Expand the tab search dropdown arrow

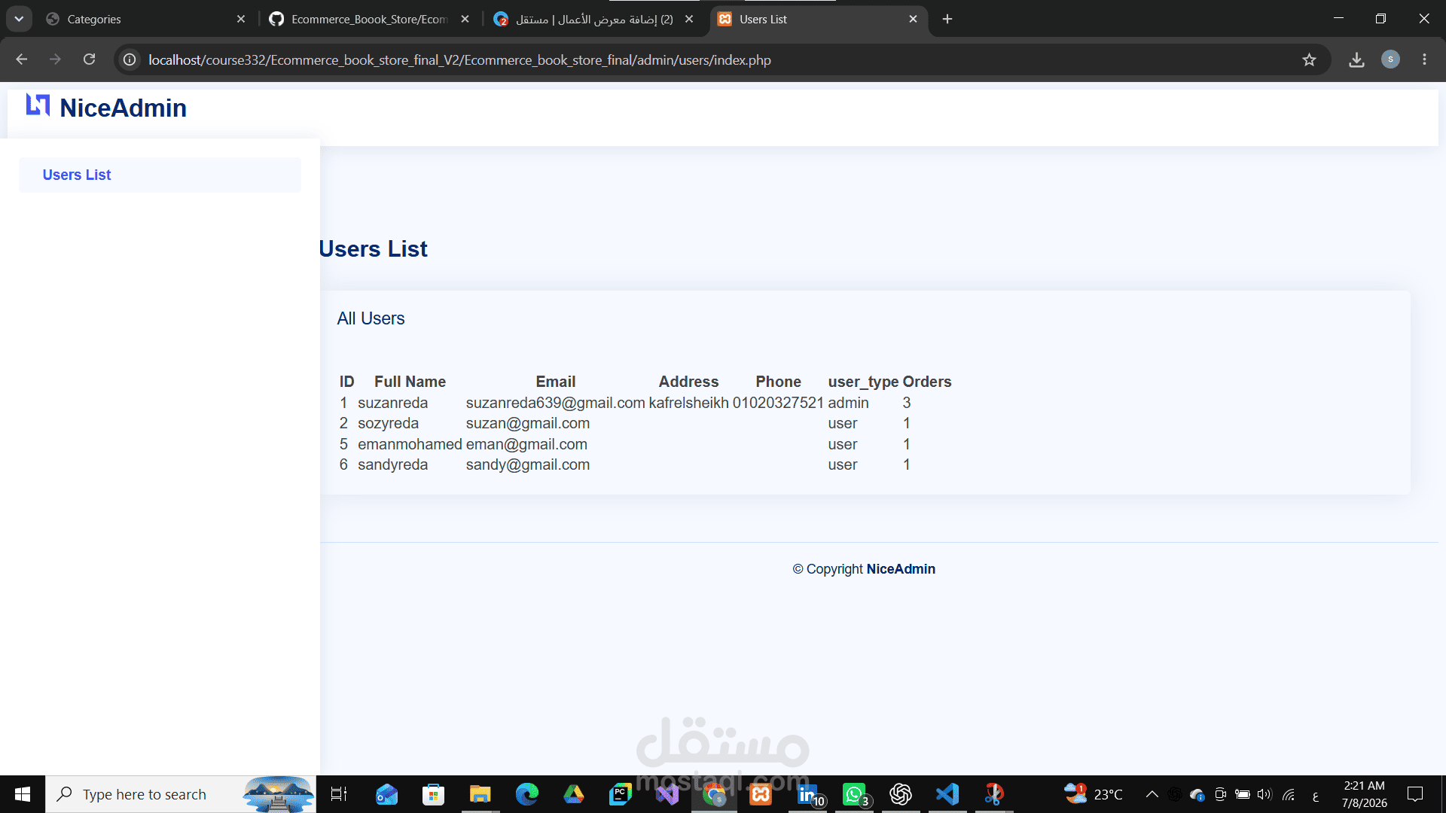click(19, 19)
